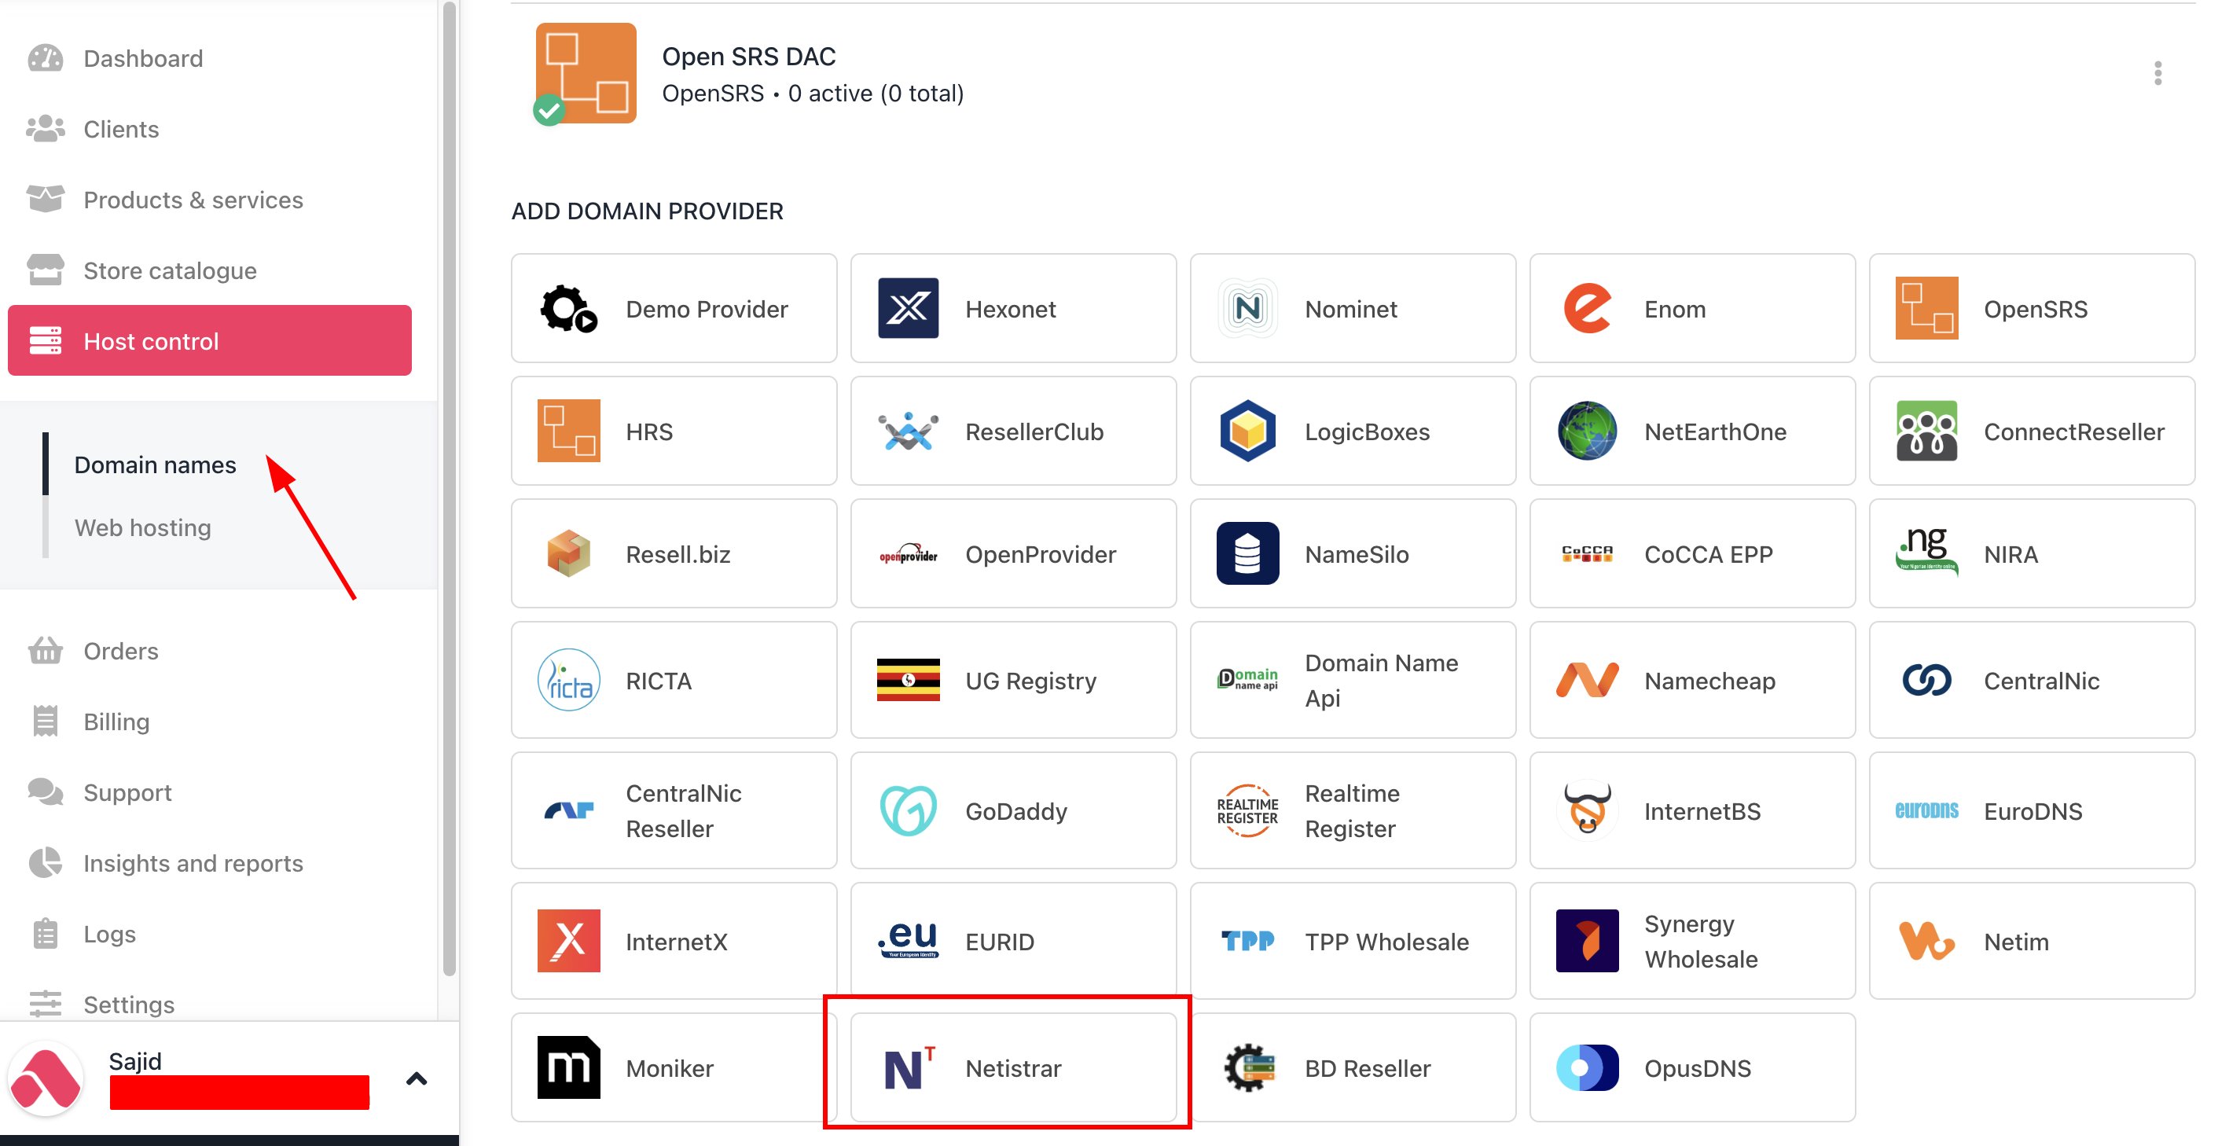Add the CentralNic domain provider
Screen dimensions: 2240x1146
pyautogui.click(x=2031, y=680)
